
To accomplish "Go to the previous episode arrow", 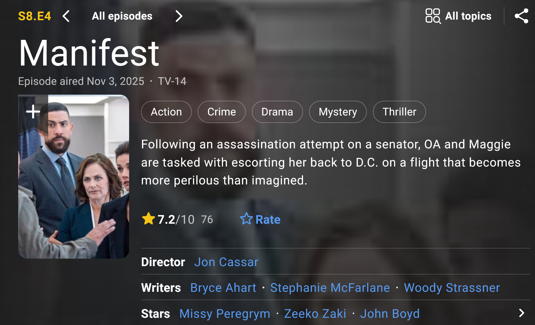I will point(66,16).
